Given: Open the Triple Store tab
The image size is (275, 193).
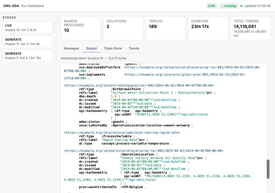Looking at the screenshot, I should pos(113,48).
